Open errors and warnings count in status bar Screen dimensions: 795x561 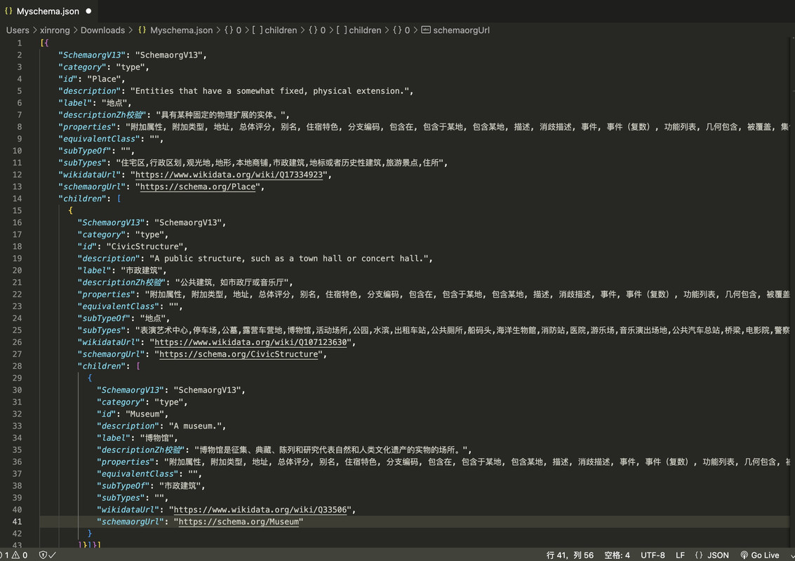tap(14, 555)
